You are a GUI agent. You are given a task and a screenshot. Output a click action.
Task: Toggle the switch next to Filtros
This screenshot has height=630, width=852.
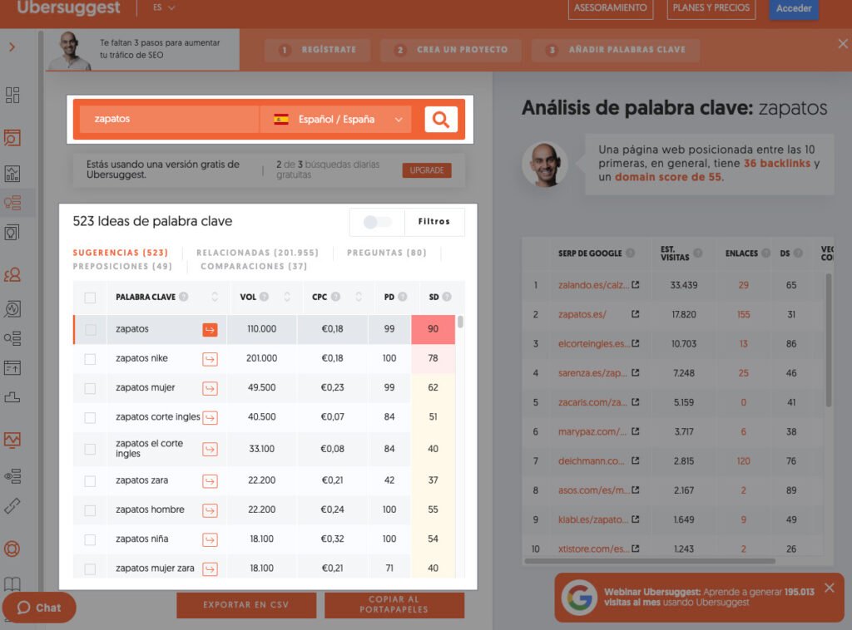coord(377,222)
